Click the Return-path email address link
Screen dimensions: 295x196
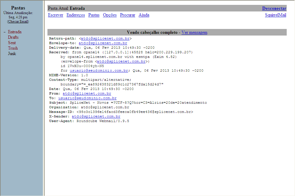coord(105,38)
